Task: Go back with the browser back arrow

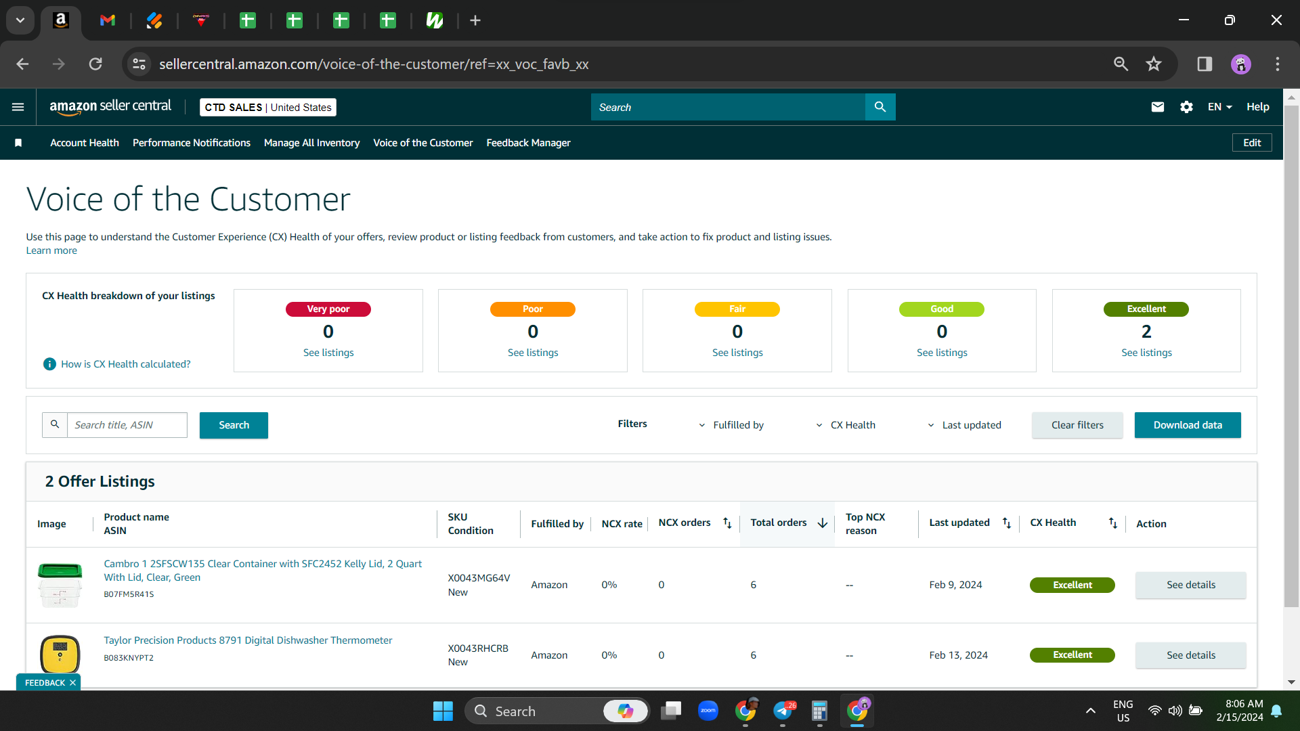Action: coord(22,64)
